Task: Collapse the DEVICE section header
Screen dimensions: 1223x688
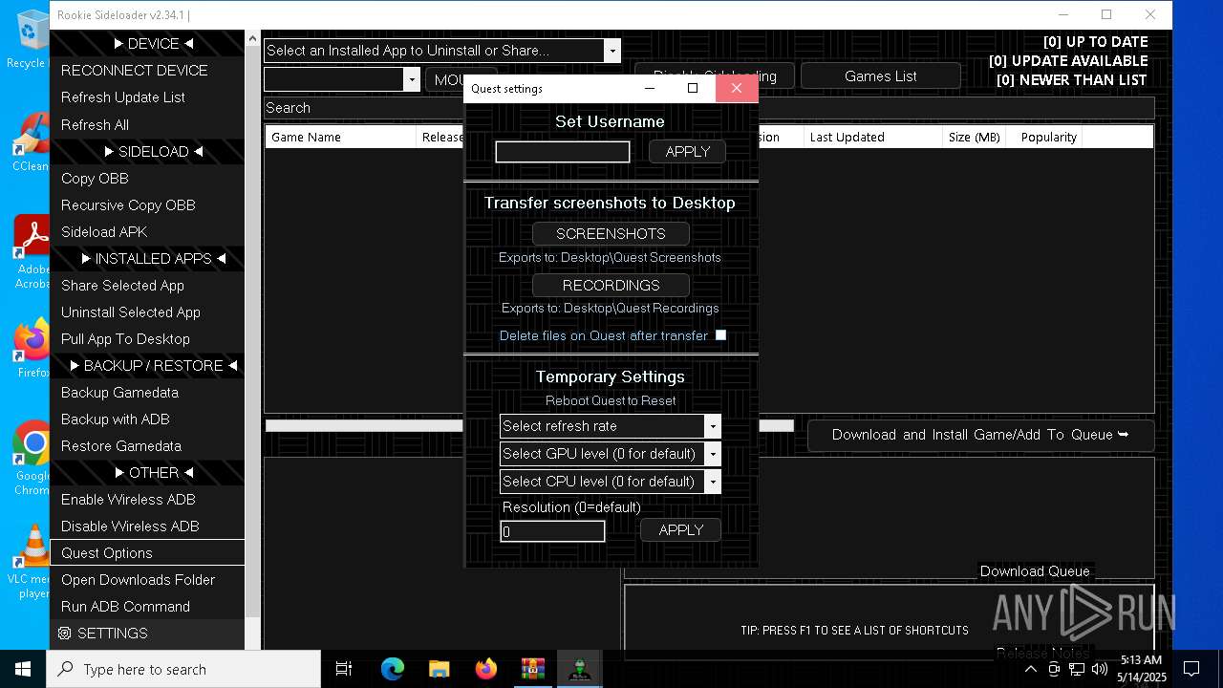Action: (x=147, y=44)
